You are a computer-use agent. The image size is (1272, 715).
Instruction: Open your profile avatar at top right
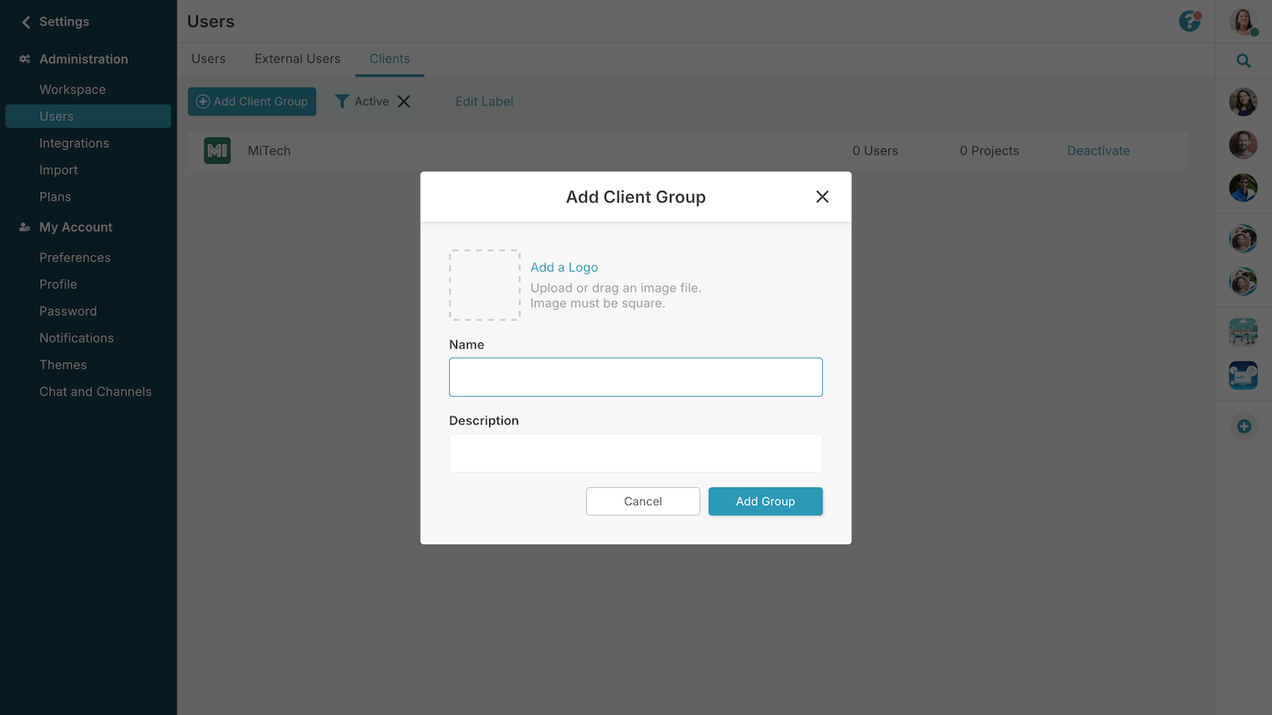[1243, 21]
